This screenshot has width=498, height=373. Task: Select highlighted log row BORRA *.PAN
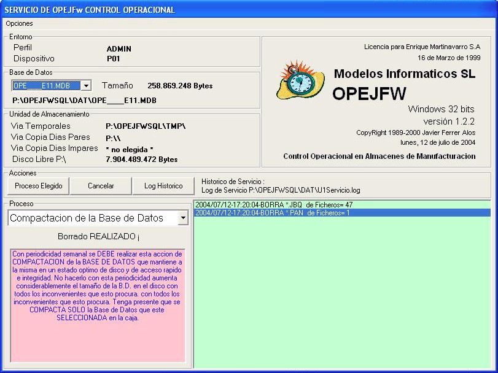[x=342, y=212]
